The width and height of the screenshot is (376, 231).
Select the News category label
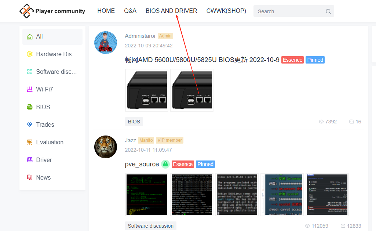coord(43,177)
